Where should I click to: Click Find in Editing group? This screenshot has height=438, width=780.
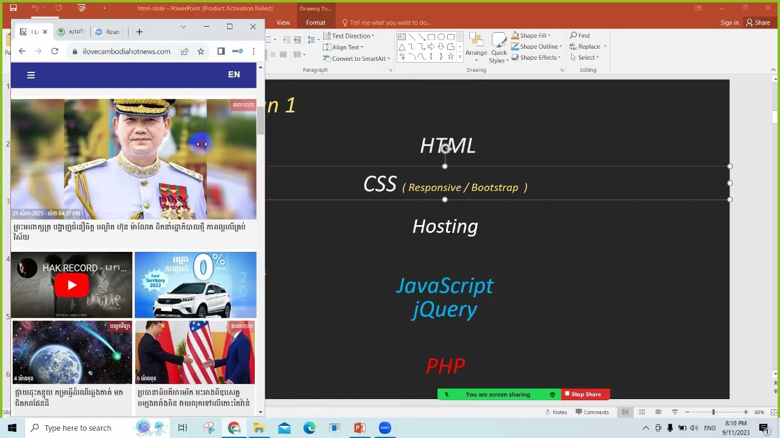tap(580, 35)
